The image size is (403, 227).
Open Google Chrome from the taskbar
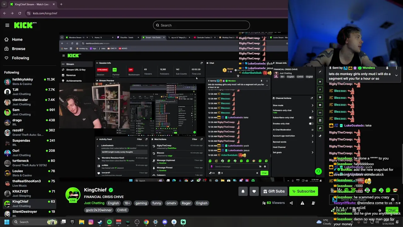(146, 222)
